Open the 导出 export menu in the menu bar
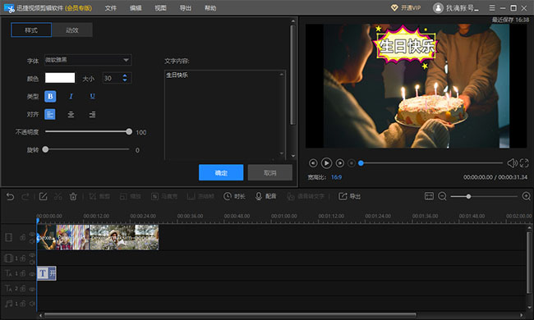The image size is (534, 320). coord(186,8)
